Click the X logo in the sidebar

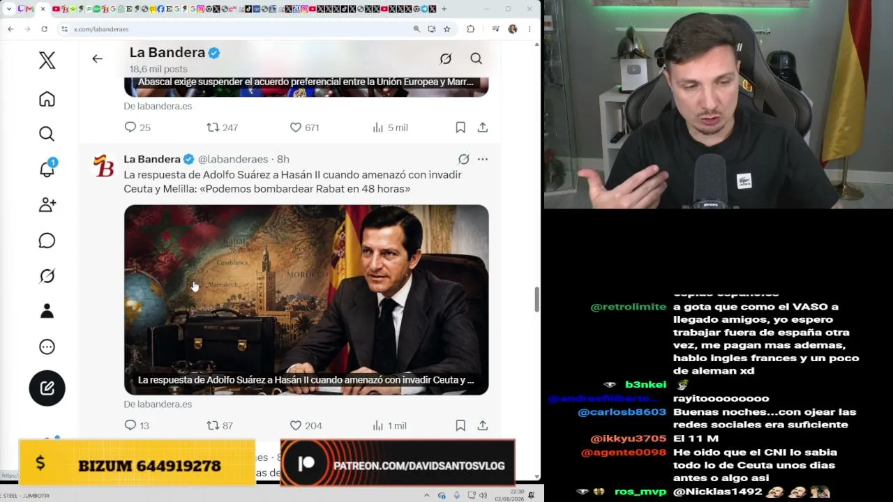(47, 61)
